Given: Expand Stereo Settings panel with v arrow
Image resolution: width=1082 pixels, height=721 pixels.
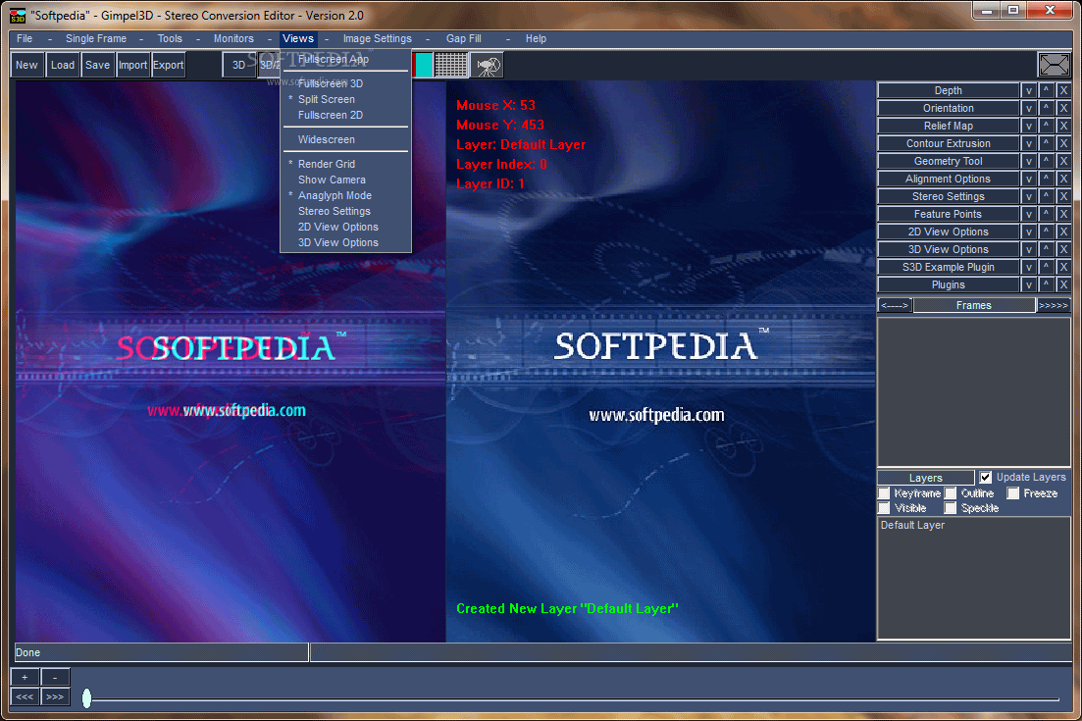Looking at the screenshot, I should point(1029,196).
